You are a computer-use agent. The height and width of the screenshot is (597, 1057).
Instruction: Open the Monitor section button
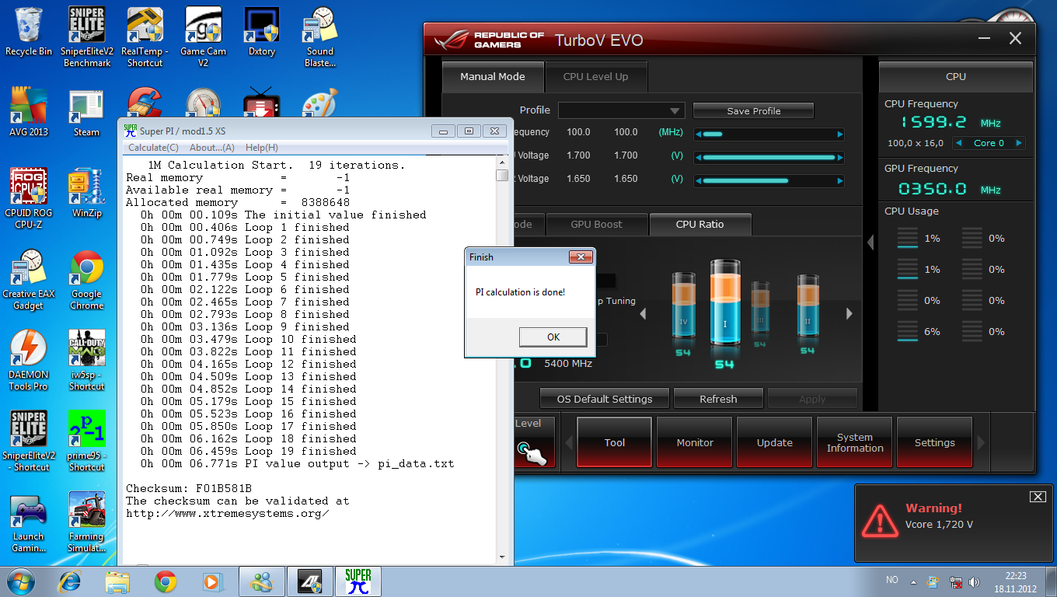695,442
